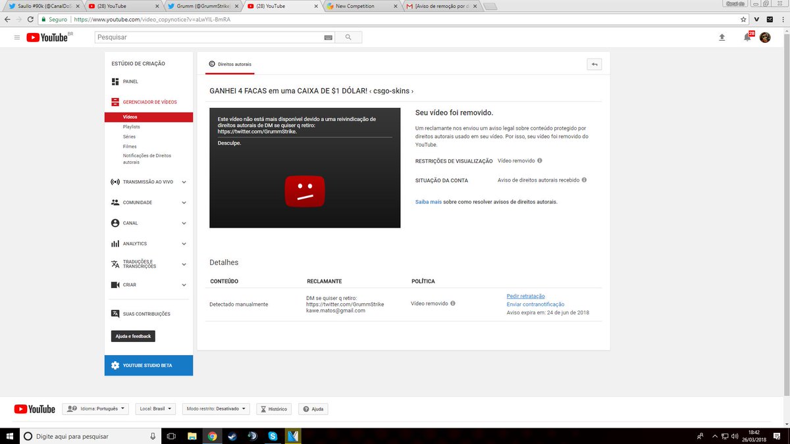Open the YouTube hamburger guide menu

point(17,37)
